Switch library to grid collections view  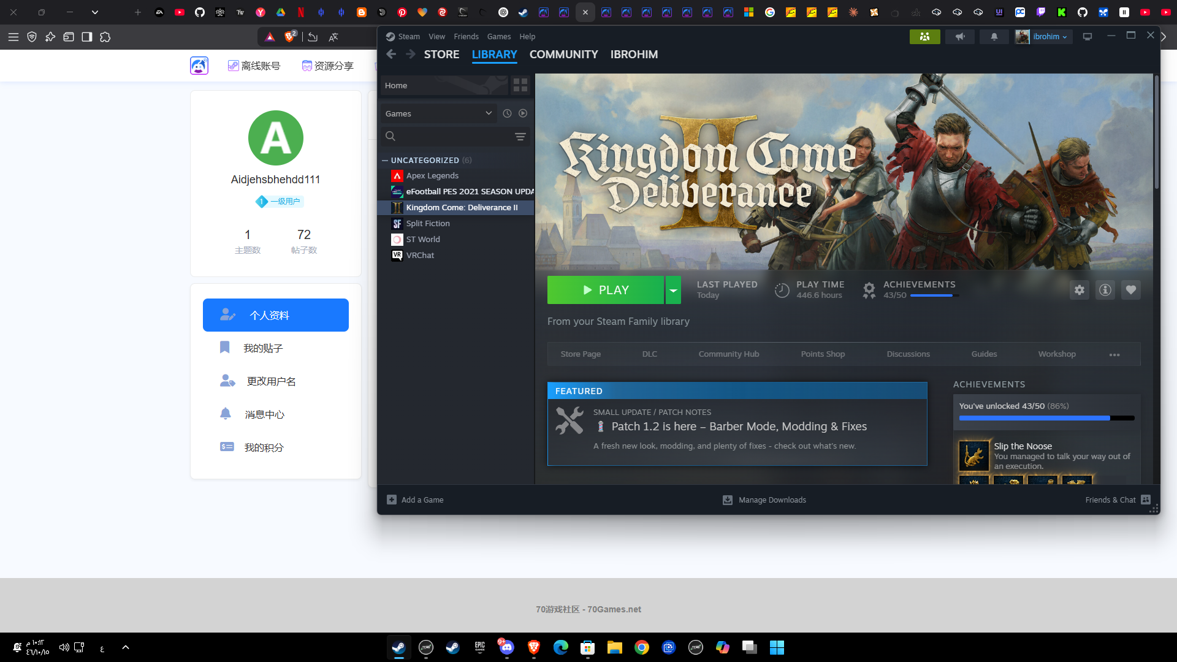pos(520,85)
